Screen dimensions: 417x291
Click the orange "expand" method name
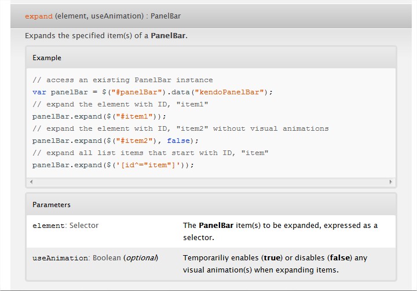click(39, 16)
